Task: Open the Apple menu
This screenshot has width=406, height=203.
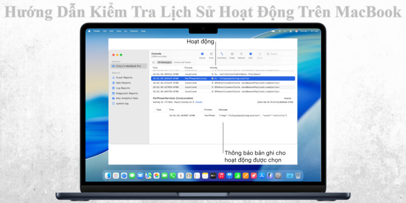Action: point(90,31)
